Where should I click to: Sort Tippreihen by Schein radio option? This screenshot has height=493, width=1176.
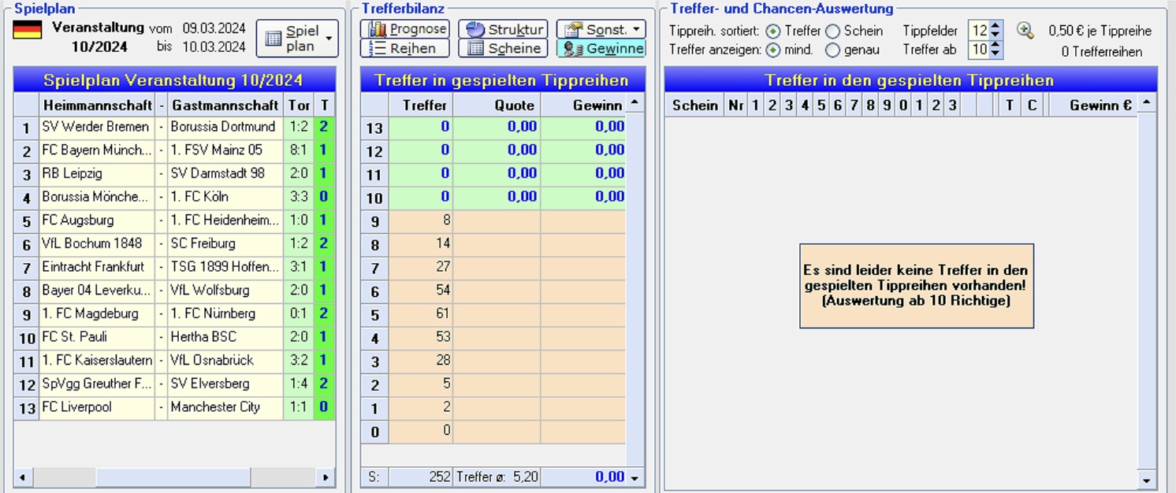tap(832, 32)
